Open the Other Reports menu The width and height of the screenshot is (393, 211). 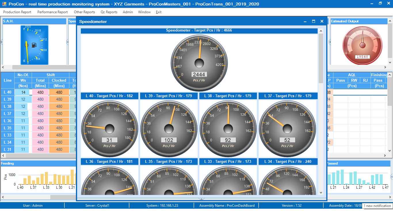point(84,12)
